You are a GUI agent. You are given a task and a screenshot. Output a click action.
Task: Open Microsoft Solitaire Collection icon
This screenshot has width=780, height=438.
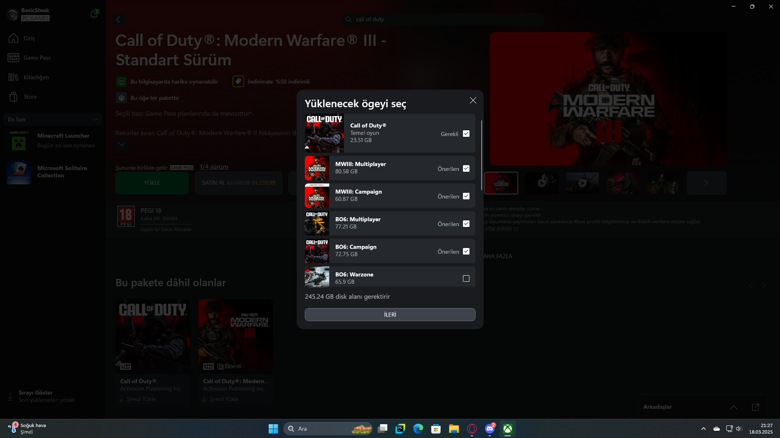(19, 172)
